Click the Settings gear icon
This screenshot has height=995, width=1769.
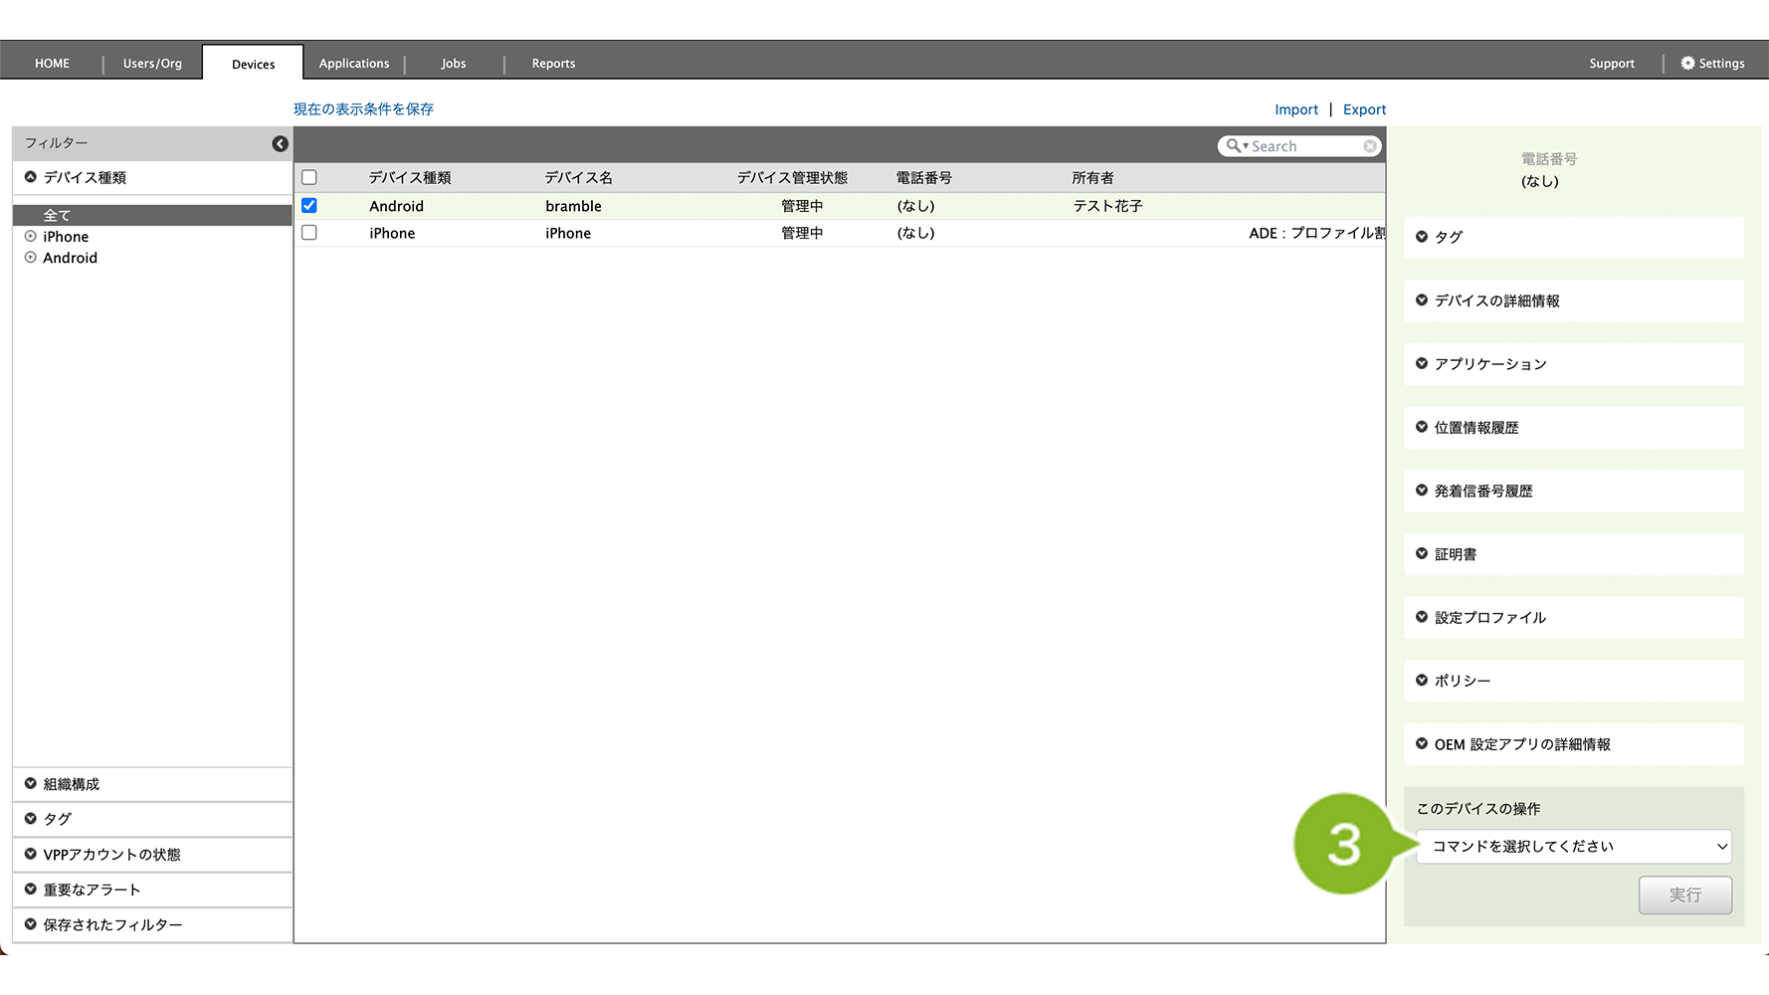coord(1687,63)
